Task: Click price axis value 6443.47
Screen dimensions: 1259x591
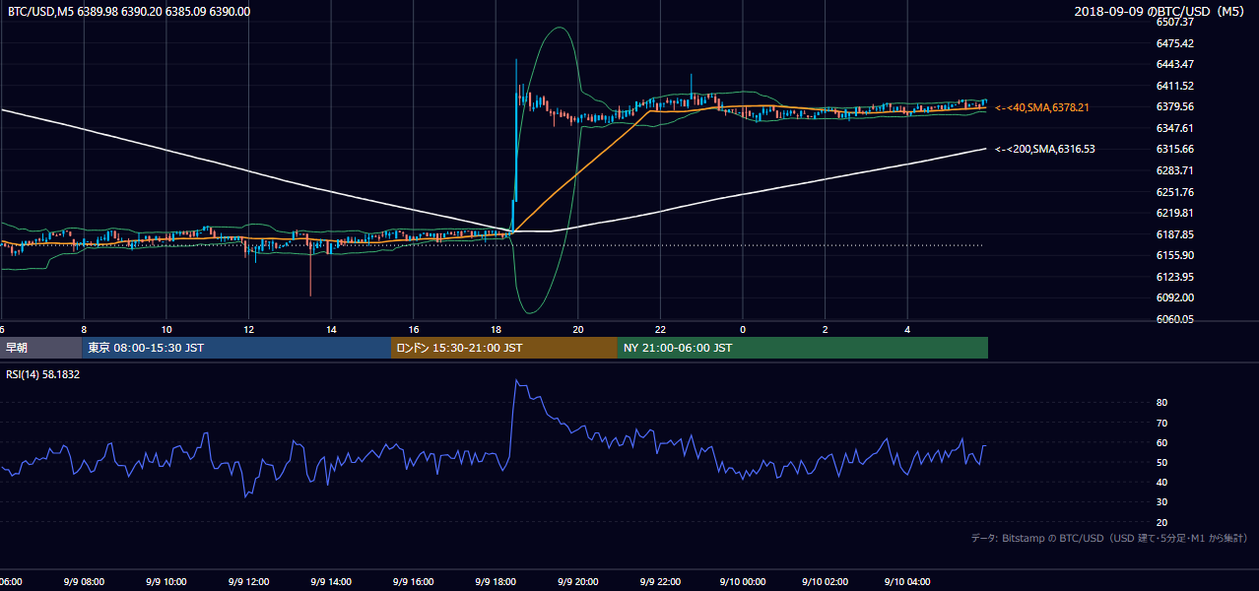Action: [1175, 64]
